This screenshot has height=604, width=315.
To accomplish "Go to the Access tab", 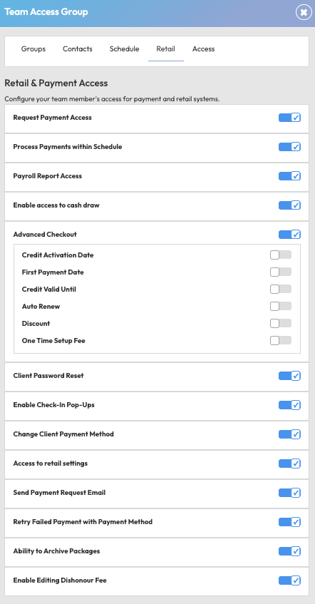I will click(203, 49).
